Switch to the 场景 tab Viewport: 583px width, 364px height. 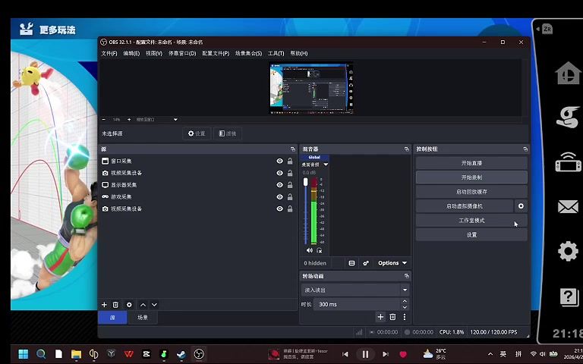143,318
